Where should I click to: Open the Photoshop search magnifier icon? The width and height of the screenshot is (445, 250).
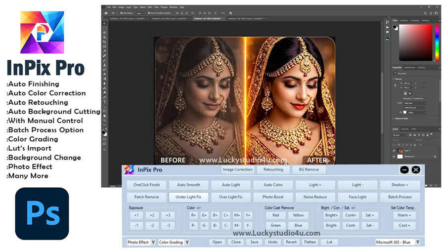coord(425,13)
